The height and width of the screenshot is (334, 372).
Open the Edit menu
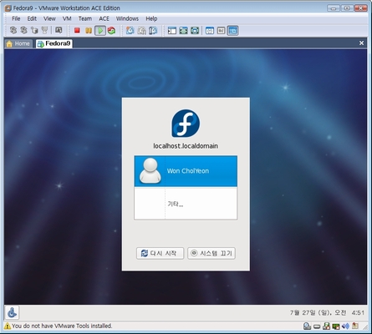(32, 18)
